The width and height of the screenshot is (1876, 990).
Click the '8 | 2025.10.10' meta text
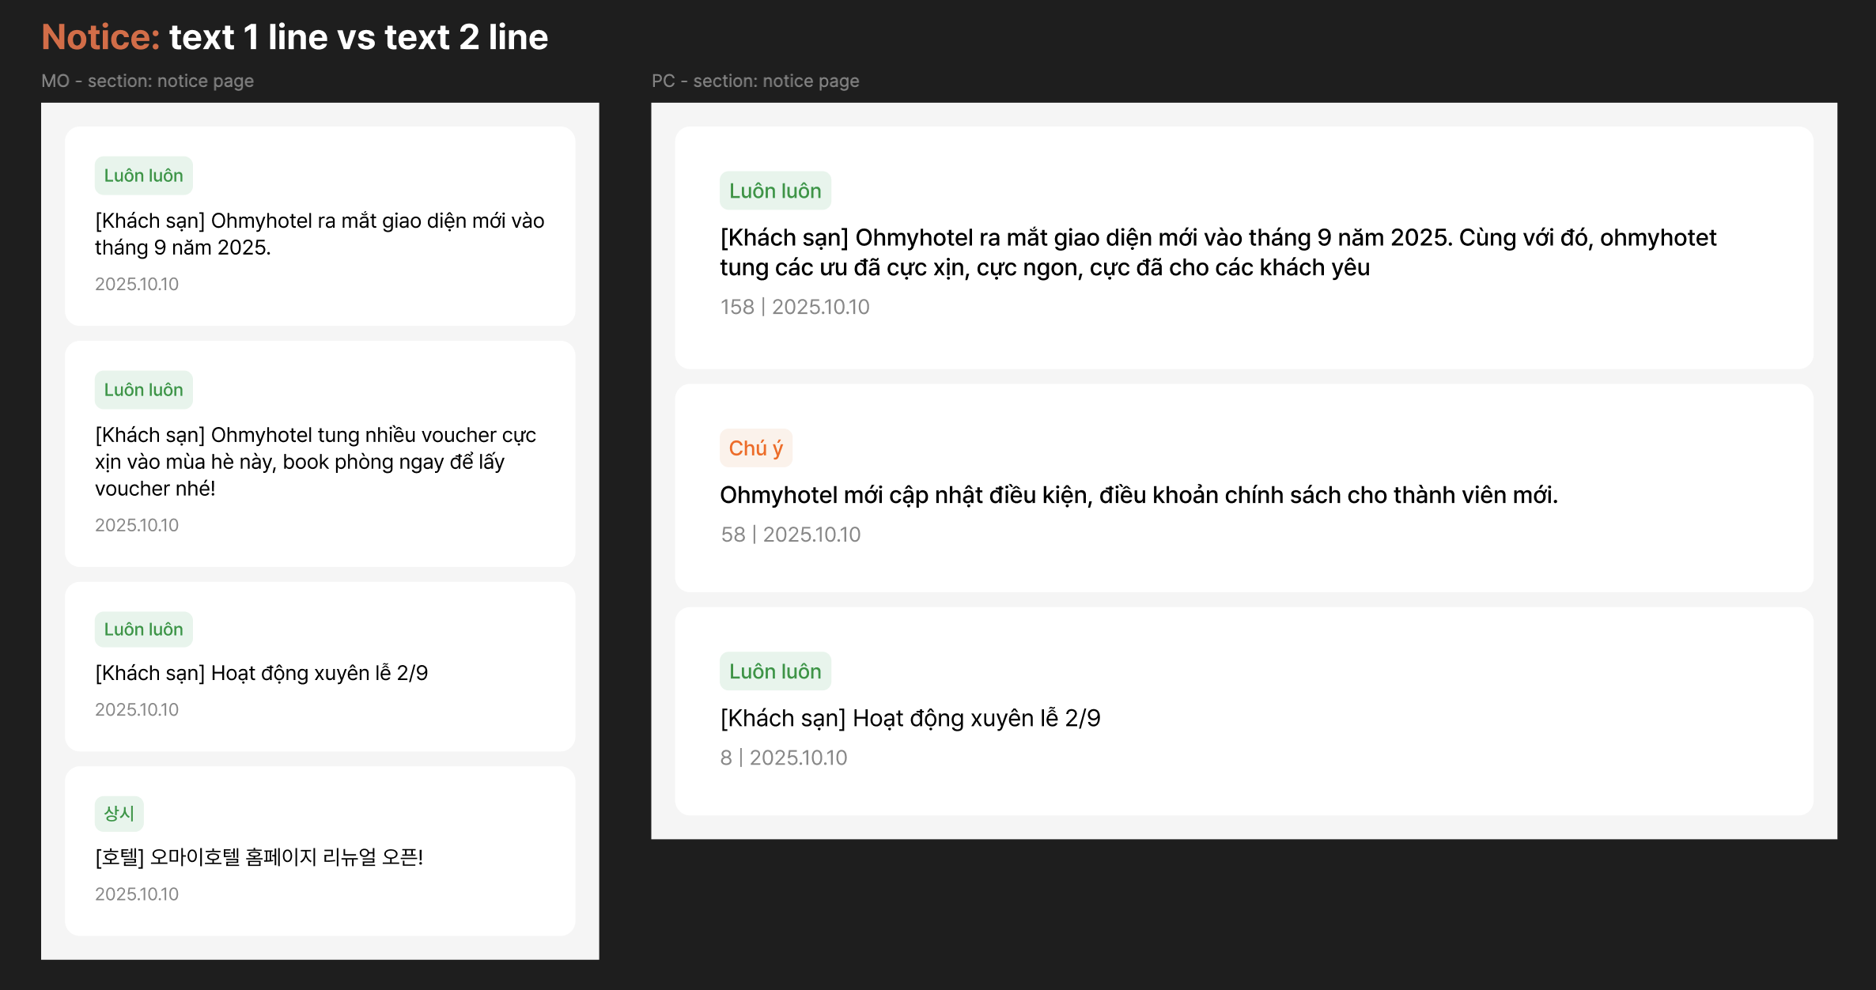pos(783,758)
